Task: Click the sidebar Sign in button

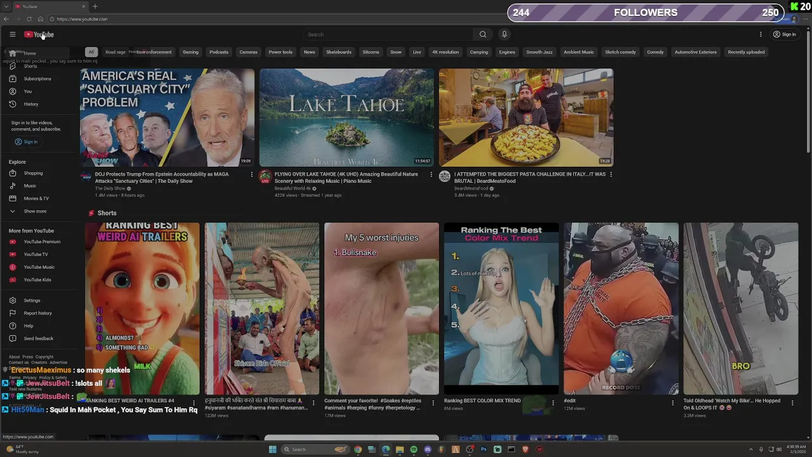Action: [x=26, y=142]
